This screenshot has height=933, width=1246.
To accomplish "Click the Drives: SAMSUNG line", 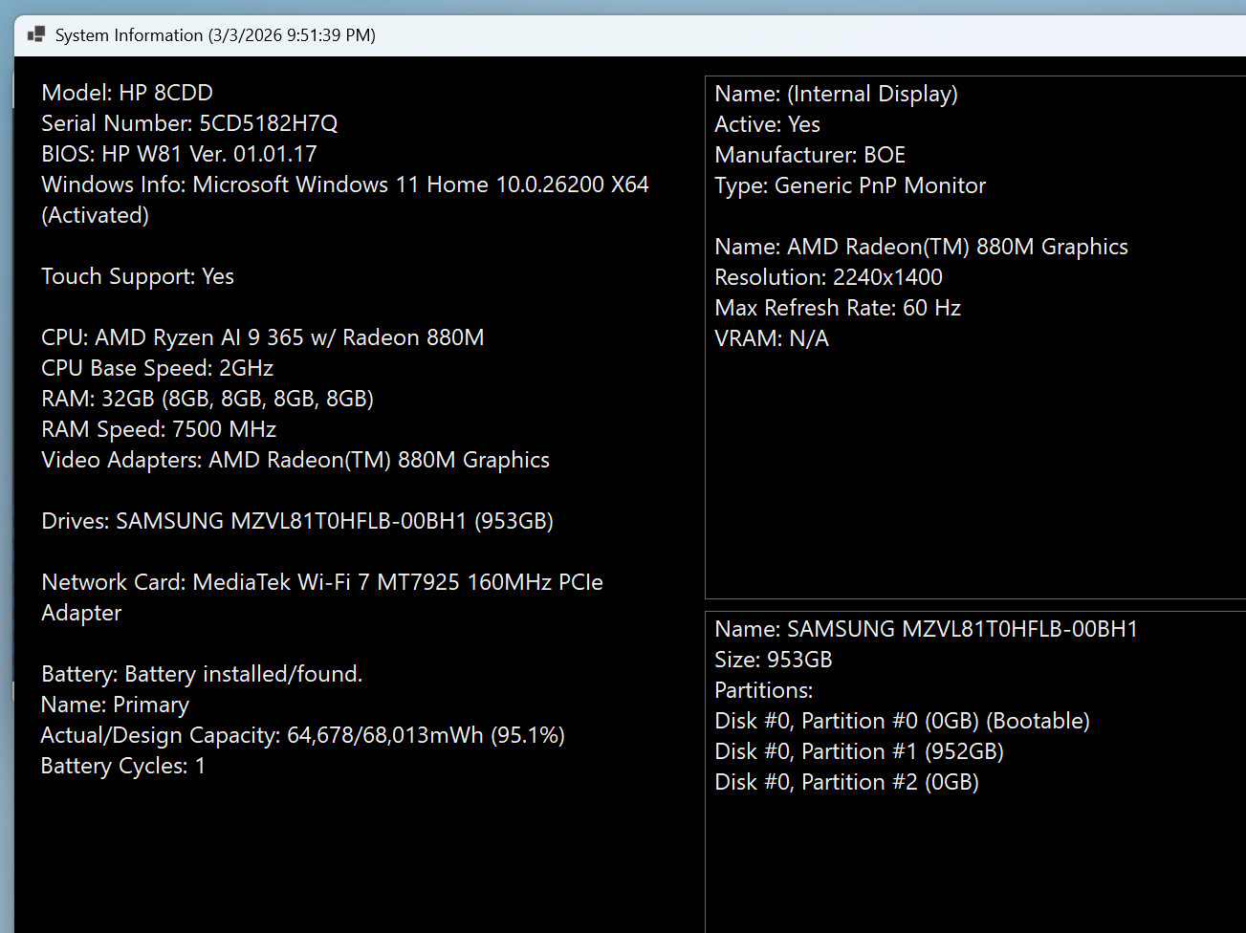I will (x=297, y=521).
